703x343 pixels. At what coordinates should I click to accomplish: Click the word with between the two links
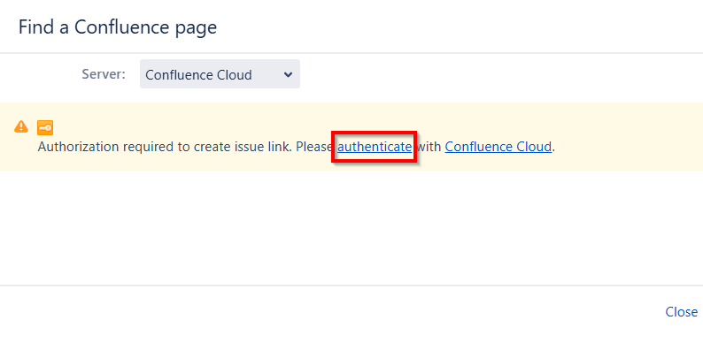point(429,147)
